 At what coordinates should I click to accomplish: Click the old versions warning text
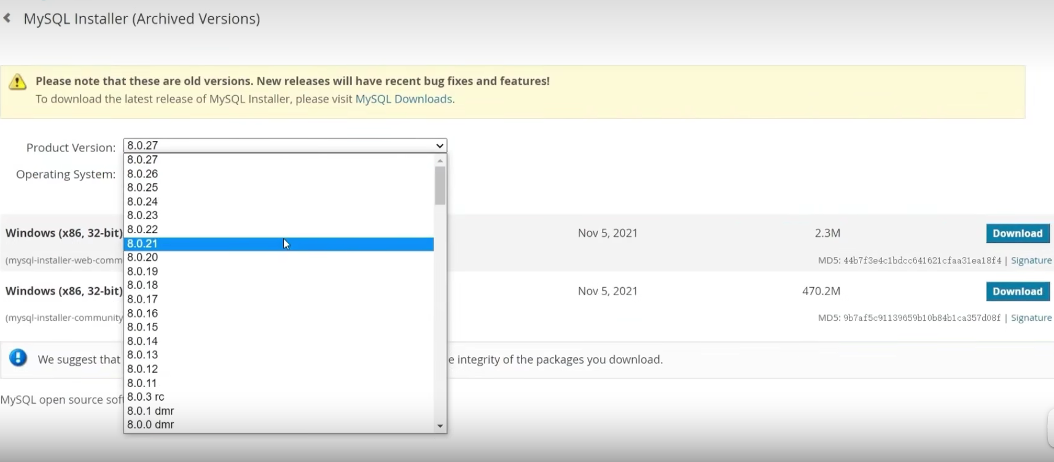pos(292,81)
